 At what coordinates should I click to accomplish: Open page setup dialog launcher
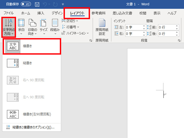pos(91,40)
